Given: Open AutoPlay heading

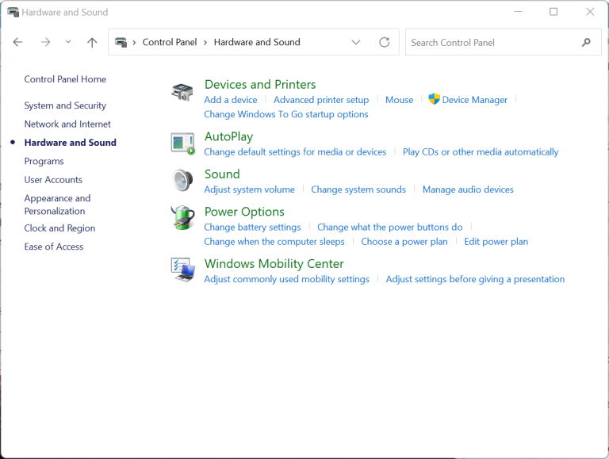Looking at the screenshot, I should [x=228, y=136].
